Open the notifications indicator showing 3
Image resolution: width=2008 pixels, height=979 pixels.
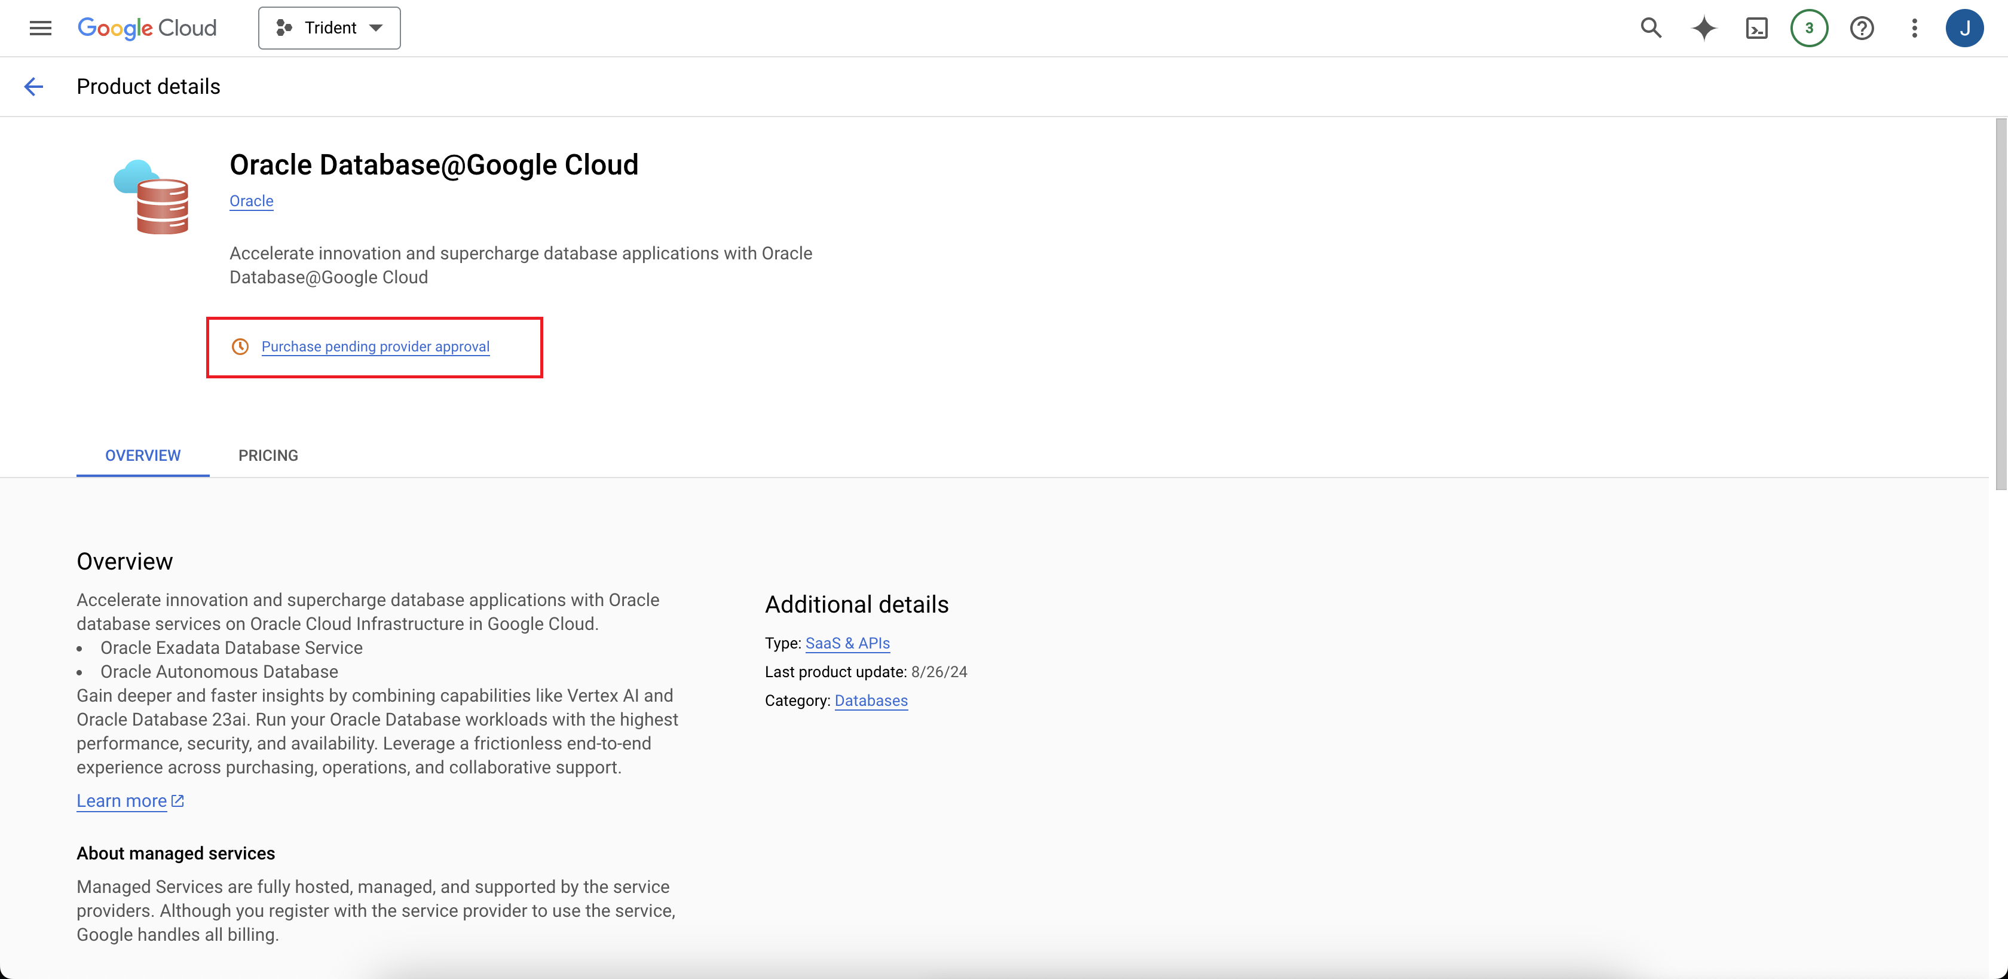pyautogui.click(x=1809, y=28)
